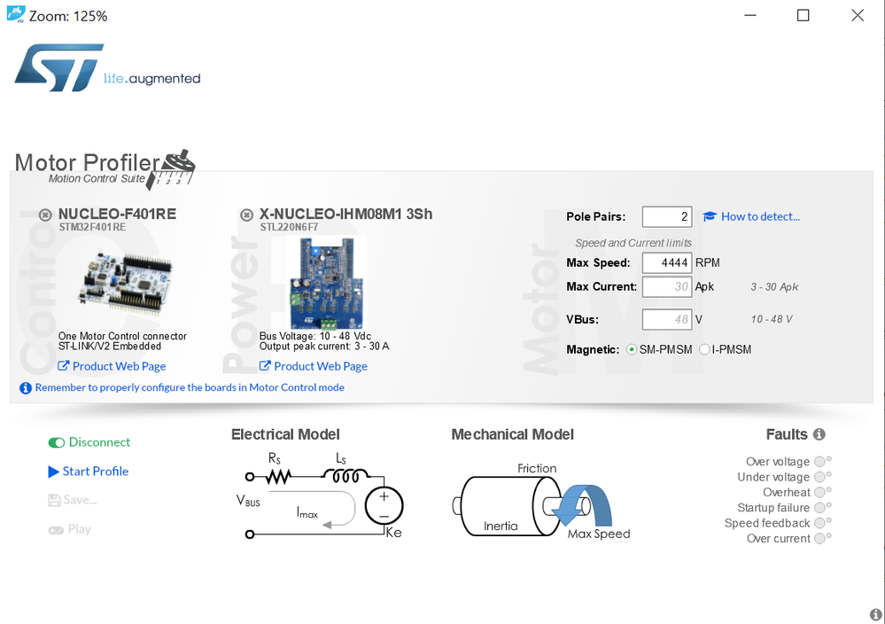Click the Save floppy disk icon
Viewport: 885px width, 624px height.
pyautogui.click(x=54, y=500)
